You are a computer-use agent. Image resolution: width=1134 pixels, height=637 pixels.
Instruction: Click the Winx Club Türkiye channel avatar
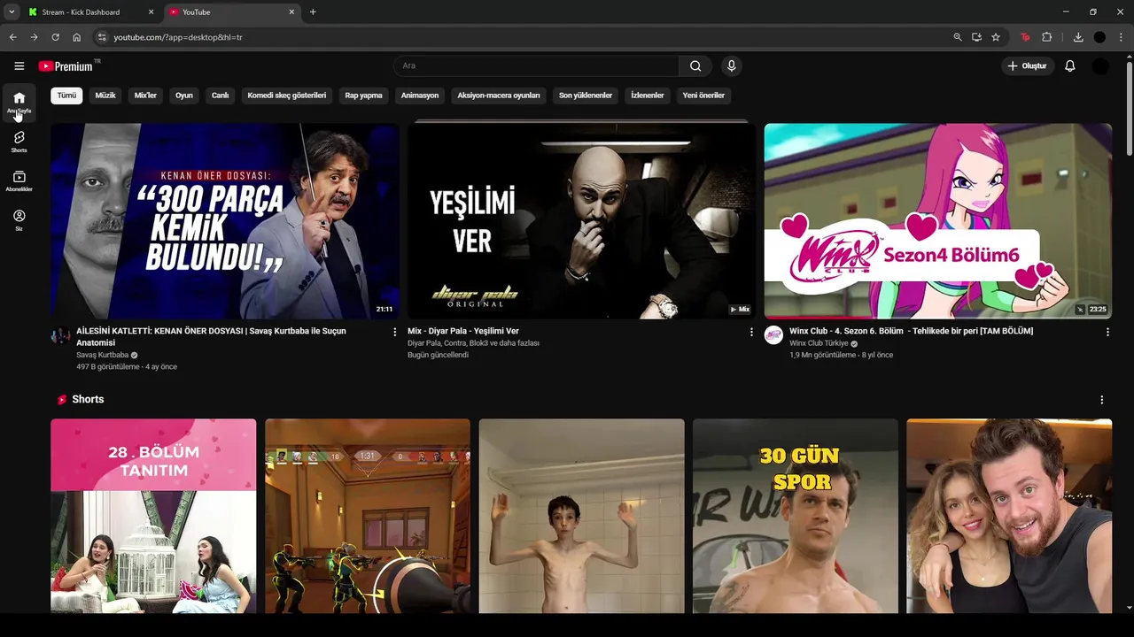pyautogui.click(x=773, y=335)
